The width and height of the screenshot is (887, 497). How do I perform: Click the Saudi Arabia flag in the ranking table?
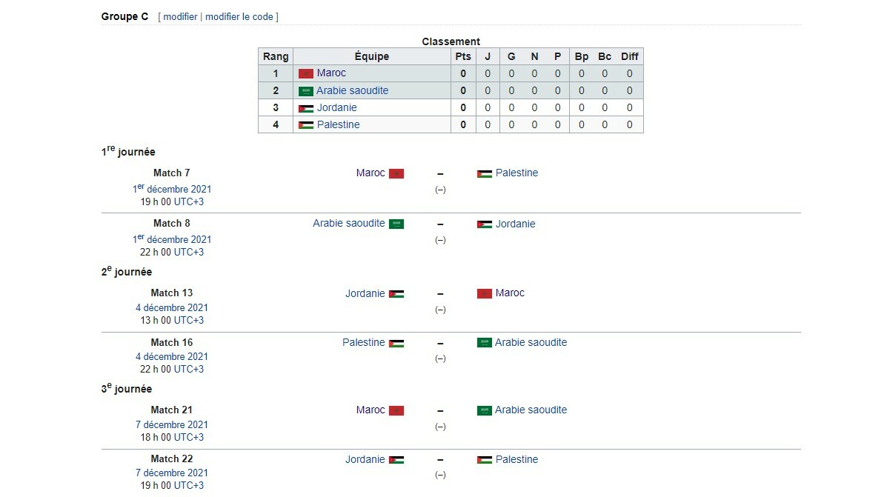click(x=305, y=91)
